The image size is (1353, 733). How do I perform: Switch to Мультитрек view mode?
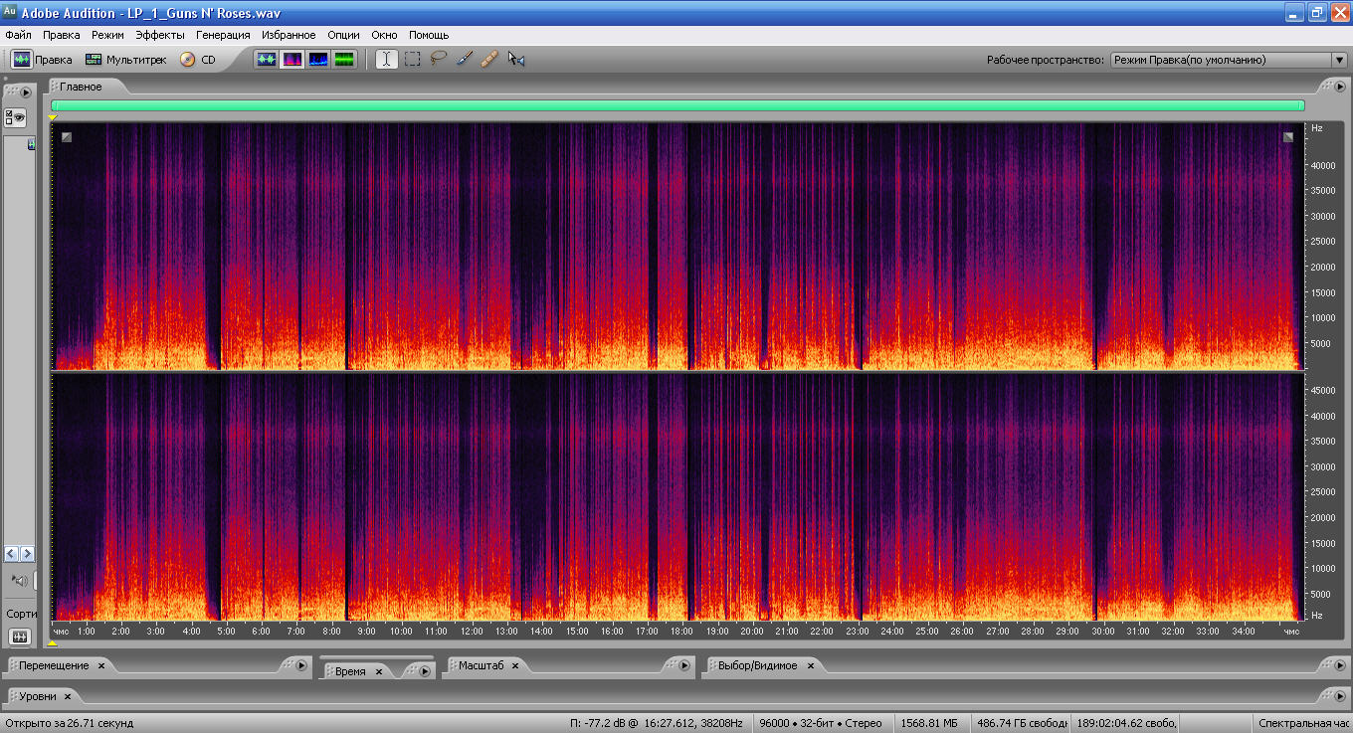tap(124, 60)
